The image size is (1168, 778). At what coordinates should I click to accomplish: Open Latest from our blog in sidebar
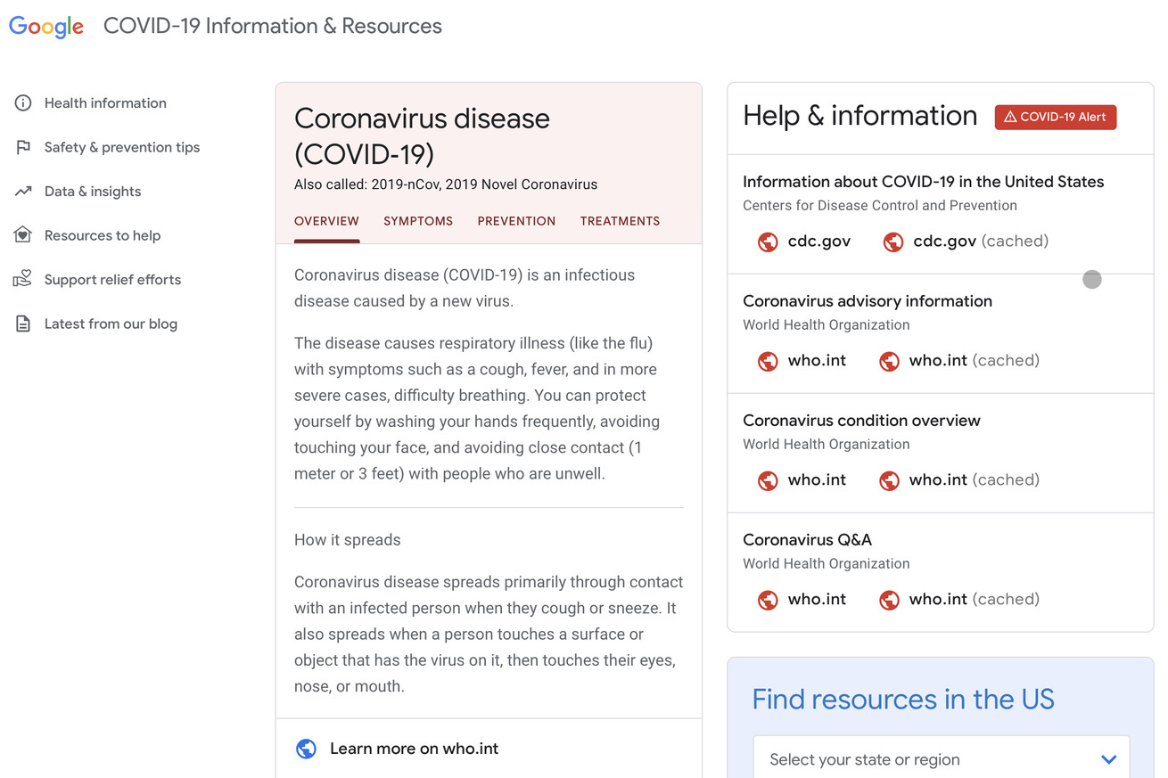[111, 323]
